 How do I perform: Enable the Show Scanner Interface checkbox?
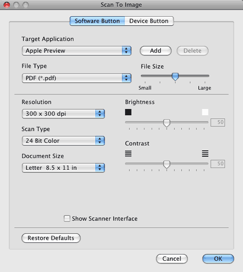67,218
